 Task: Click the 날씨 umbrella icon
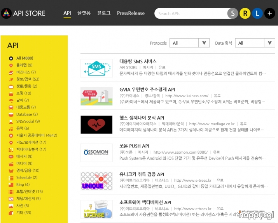(11, 100)
